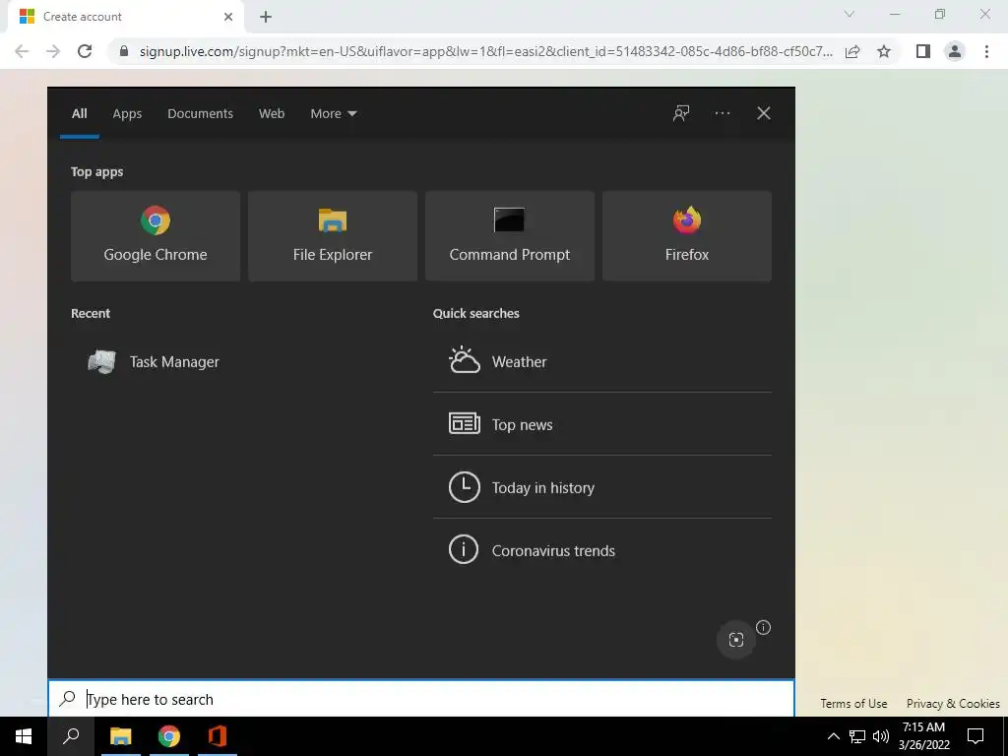Click the info icon near screenshot search
Viewport: 1008px width, 756px height.
click(x=763, y=627)
